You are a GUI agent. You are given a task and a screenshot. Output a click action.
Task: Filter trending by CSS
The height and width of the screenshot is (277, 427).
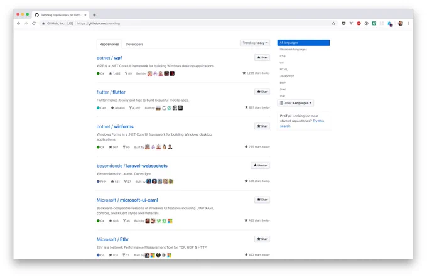[x=283, y=56]
